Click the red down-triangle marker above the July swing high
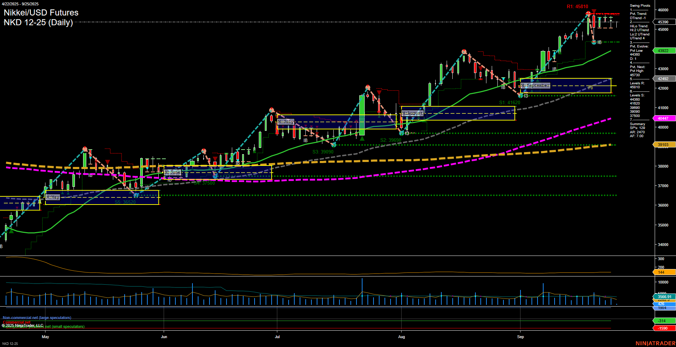 coord(380,91)
